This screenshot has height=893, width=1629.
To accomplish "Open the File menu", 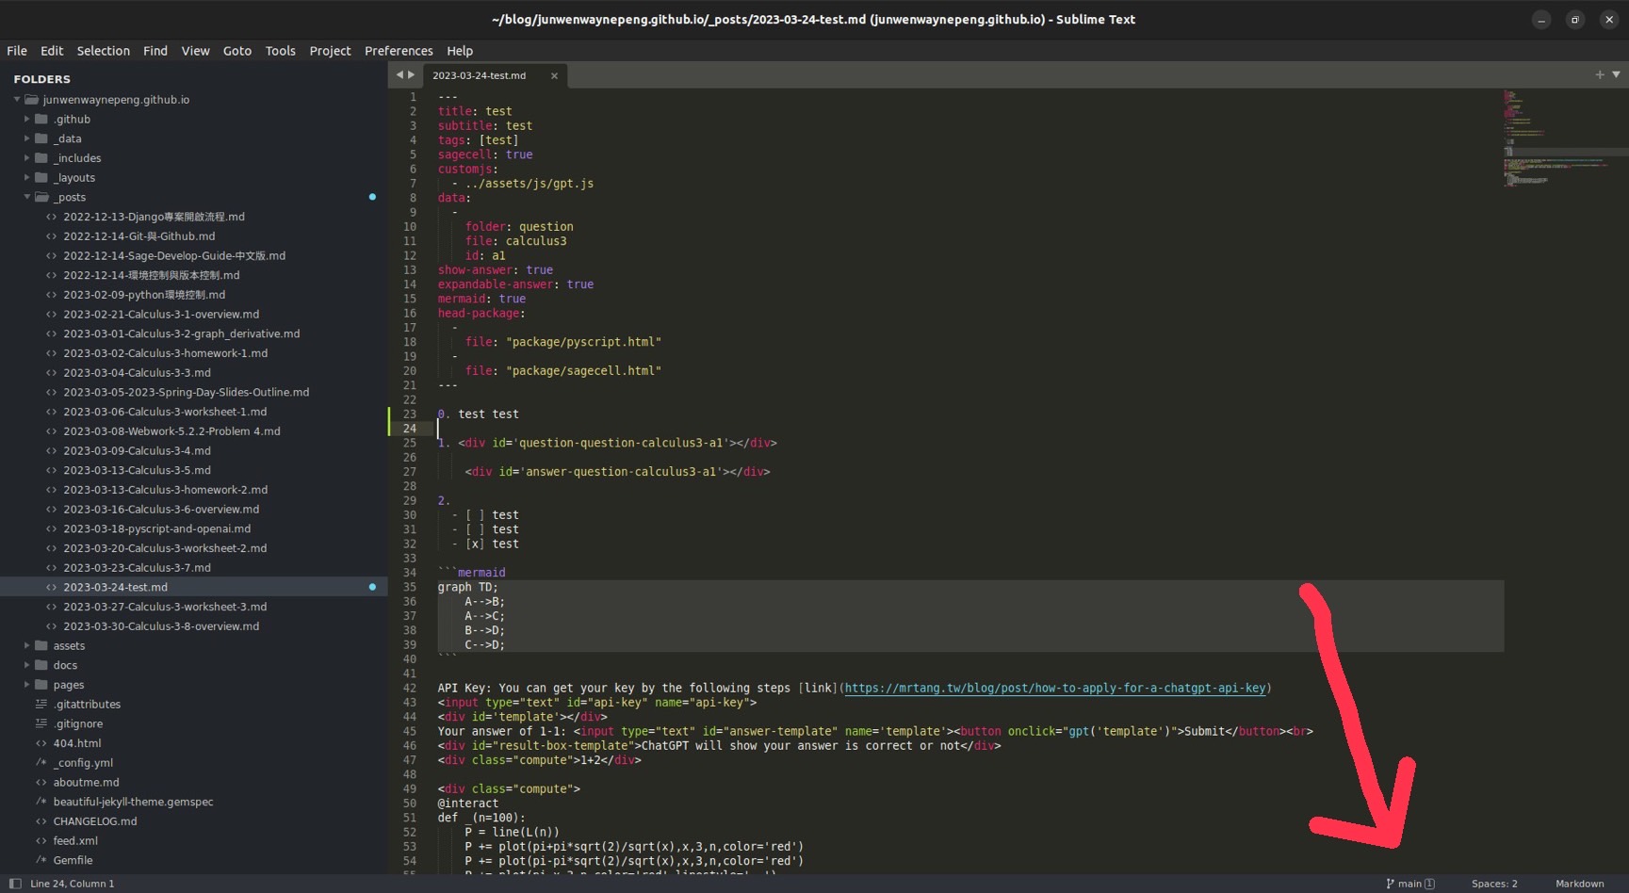I will click(17, 51).
